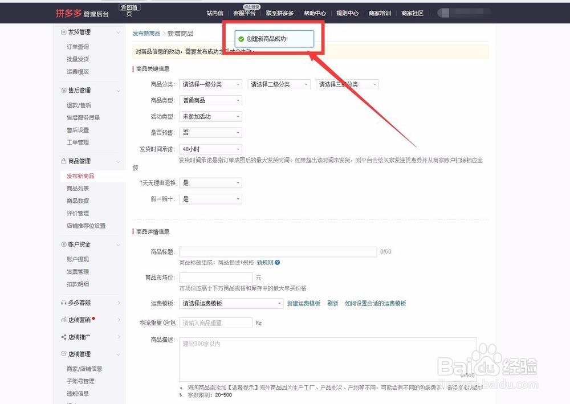Click the 店铺管理 store icon

(x=64, y=353)
